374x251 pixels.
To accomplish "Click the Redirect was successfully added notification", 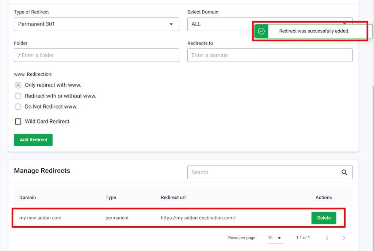I will tap(314, 31).
